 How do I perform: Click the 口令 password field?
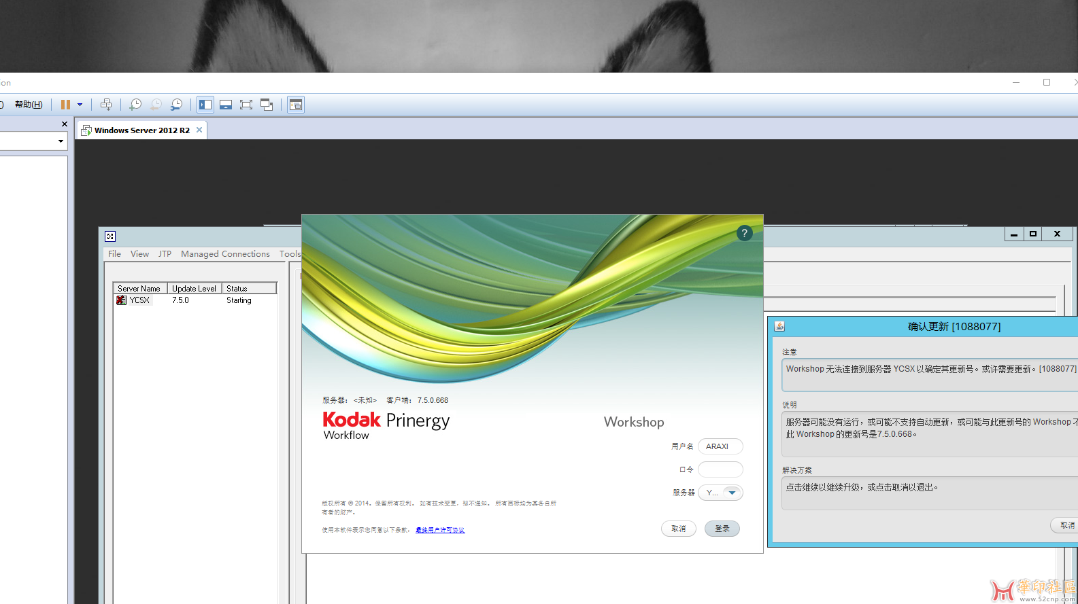click(x=720, y=469)
